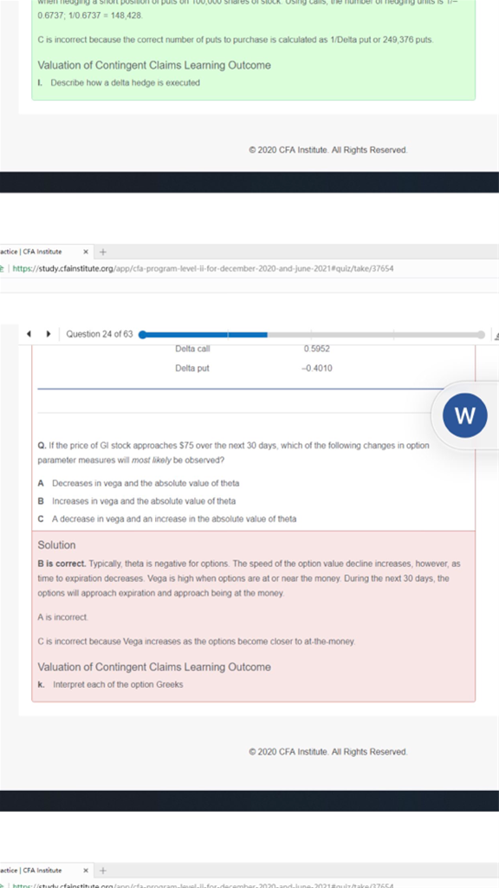The height and width of the screenshot is (888, 499).
Task: Click the 'Delta put' row label
Action: 191,368
